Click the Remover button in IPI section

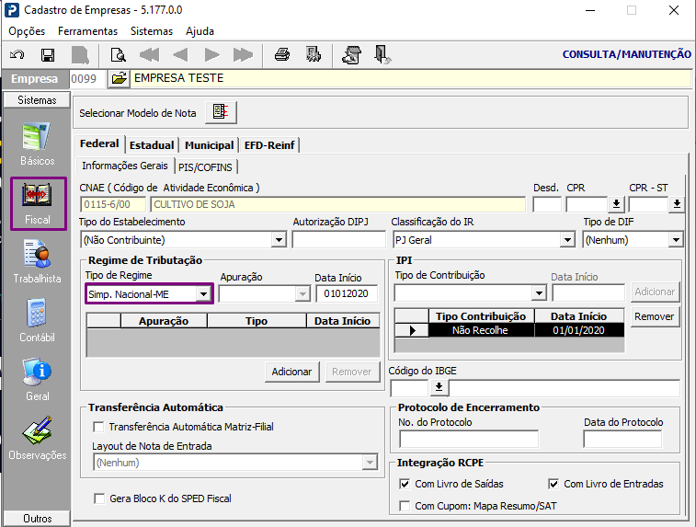click(655, 316)
